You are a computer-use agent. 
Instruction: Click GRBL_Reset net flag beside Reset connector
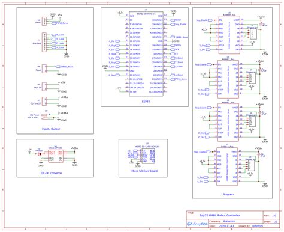coord(64,67)
